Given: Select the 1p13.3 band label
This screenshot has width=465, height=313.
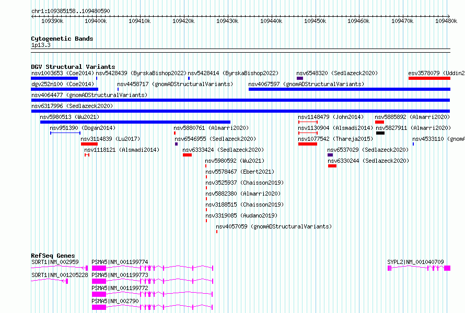Looking at the screenshot, I should pyautogui.click(x=41, y=45).
